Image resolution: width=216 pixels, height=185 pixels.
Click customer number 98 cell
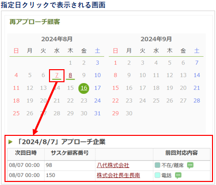[49, 165]
